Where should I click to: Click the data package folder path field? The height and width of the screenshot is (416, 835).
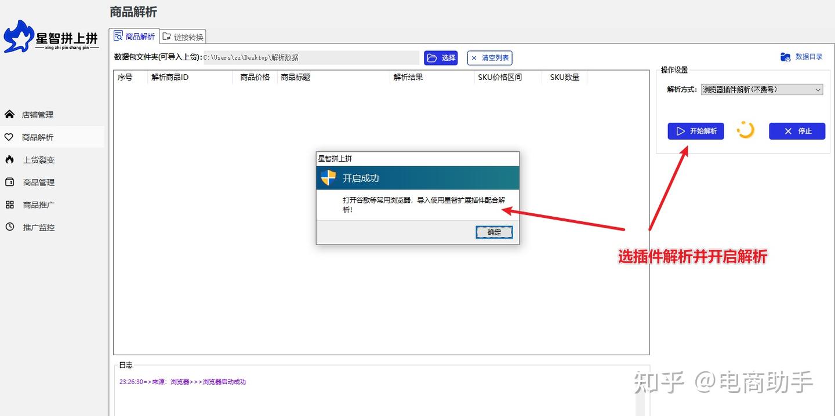pos(310,58)
